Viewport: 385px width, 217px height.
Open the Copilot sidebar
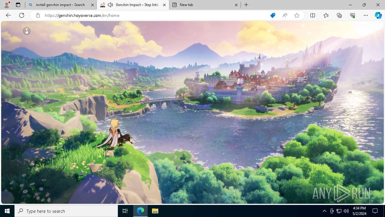pyautogui.click(x=378, y=15)
